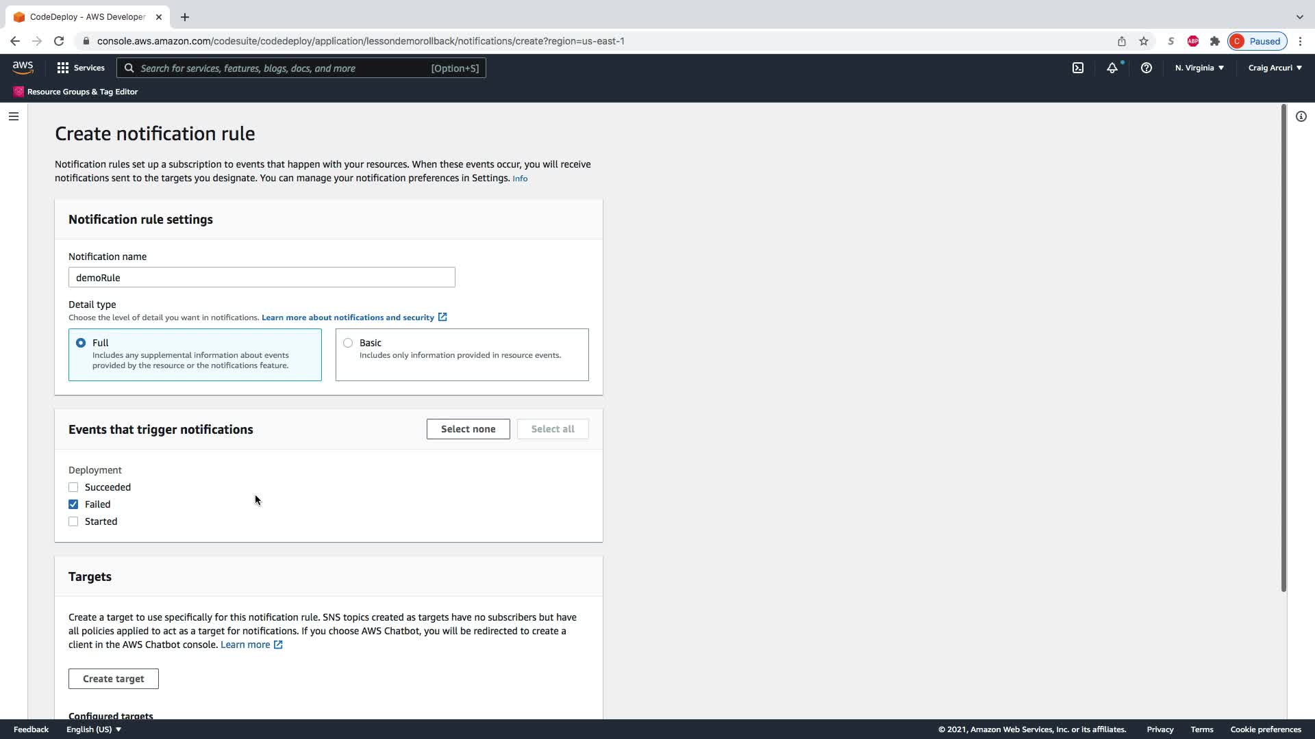1315x739 pixels.
Task: Bookmark page with the star icon
Action: pyautogui.click(x=1144, y=41)
